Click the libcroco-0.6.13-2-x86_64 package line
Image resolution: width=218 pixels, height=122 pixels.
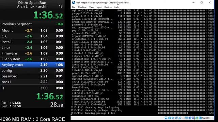(143, 104)
